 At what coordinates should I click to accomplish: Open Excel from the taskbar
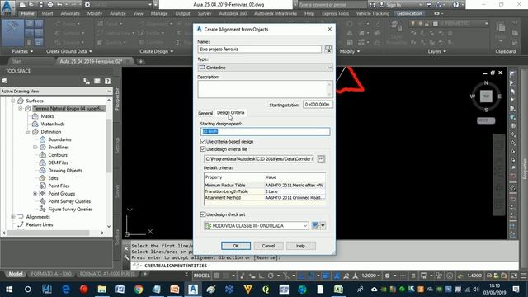pos(338,290)
